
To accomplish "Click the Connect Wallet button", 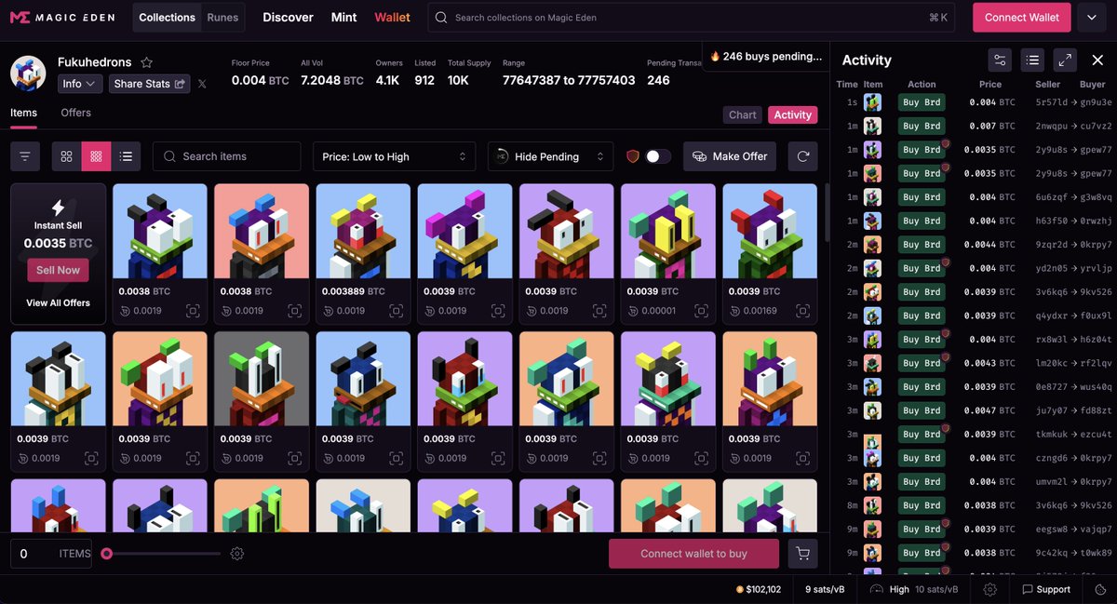I will pyautogui.click(x=1022, y=18).
